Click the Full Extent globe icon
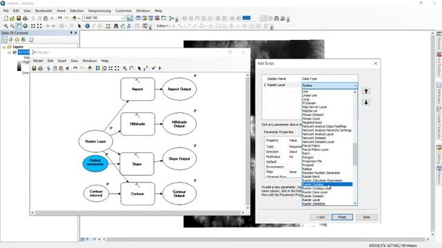 (x=25, y=26)
